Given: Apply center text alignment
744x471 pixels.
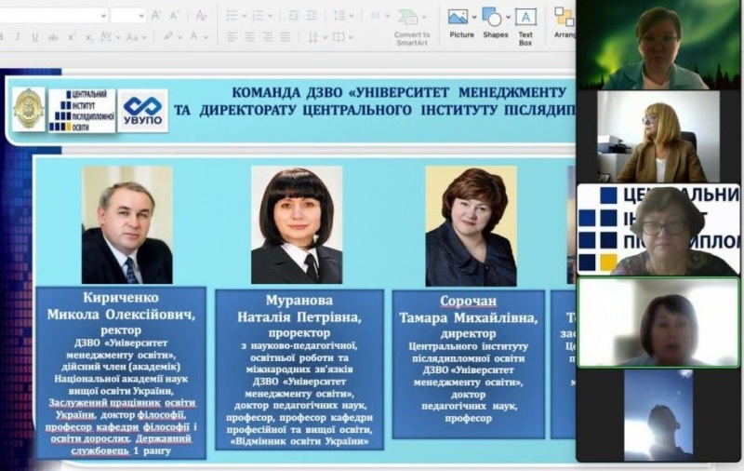Looking at the screenshot, I should coord(249,37).
